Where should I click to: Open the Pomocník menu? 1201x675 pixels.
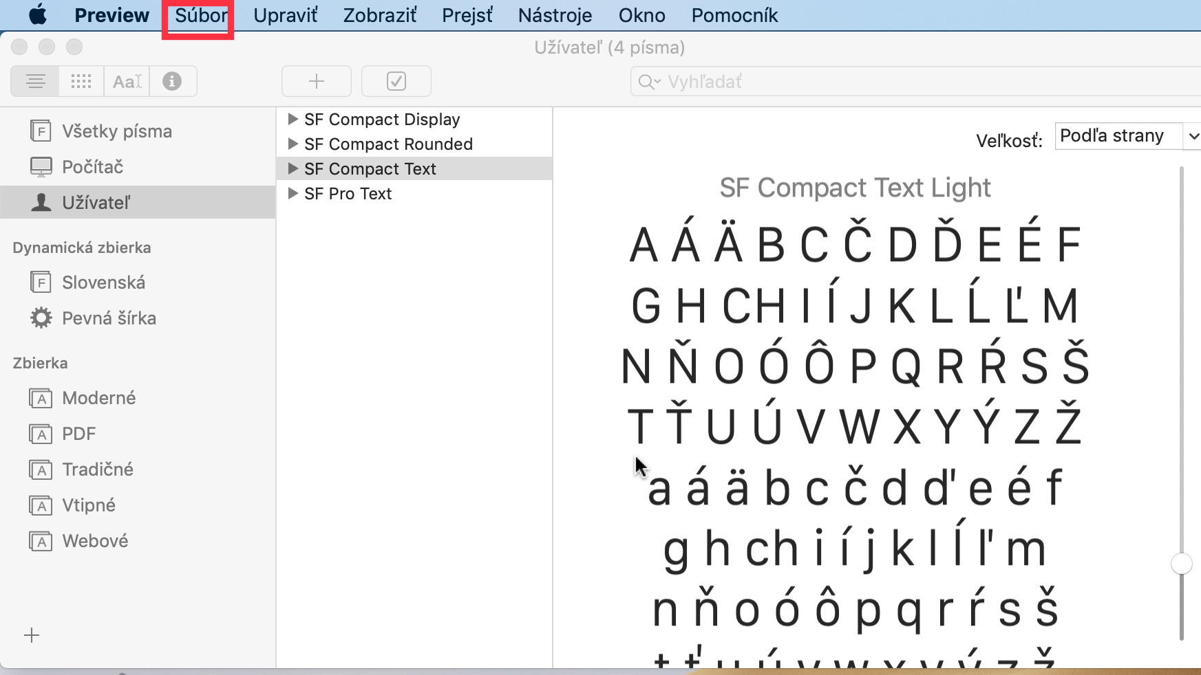click(x=734, y=15)
